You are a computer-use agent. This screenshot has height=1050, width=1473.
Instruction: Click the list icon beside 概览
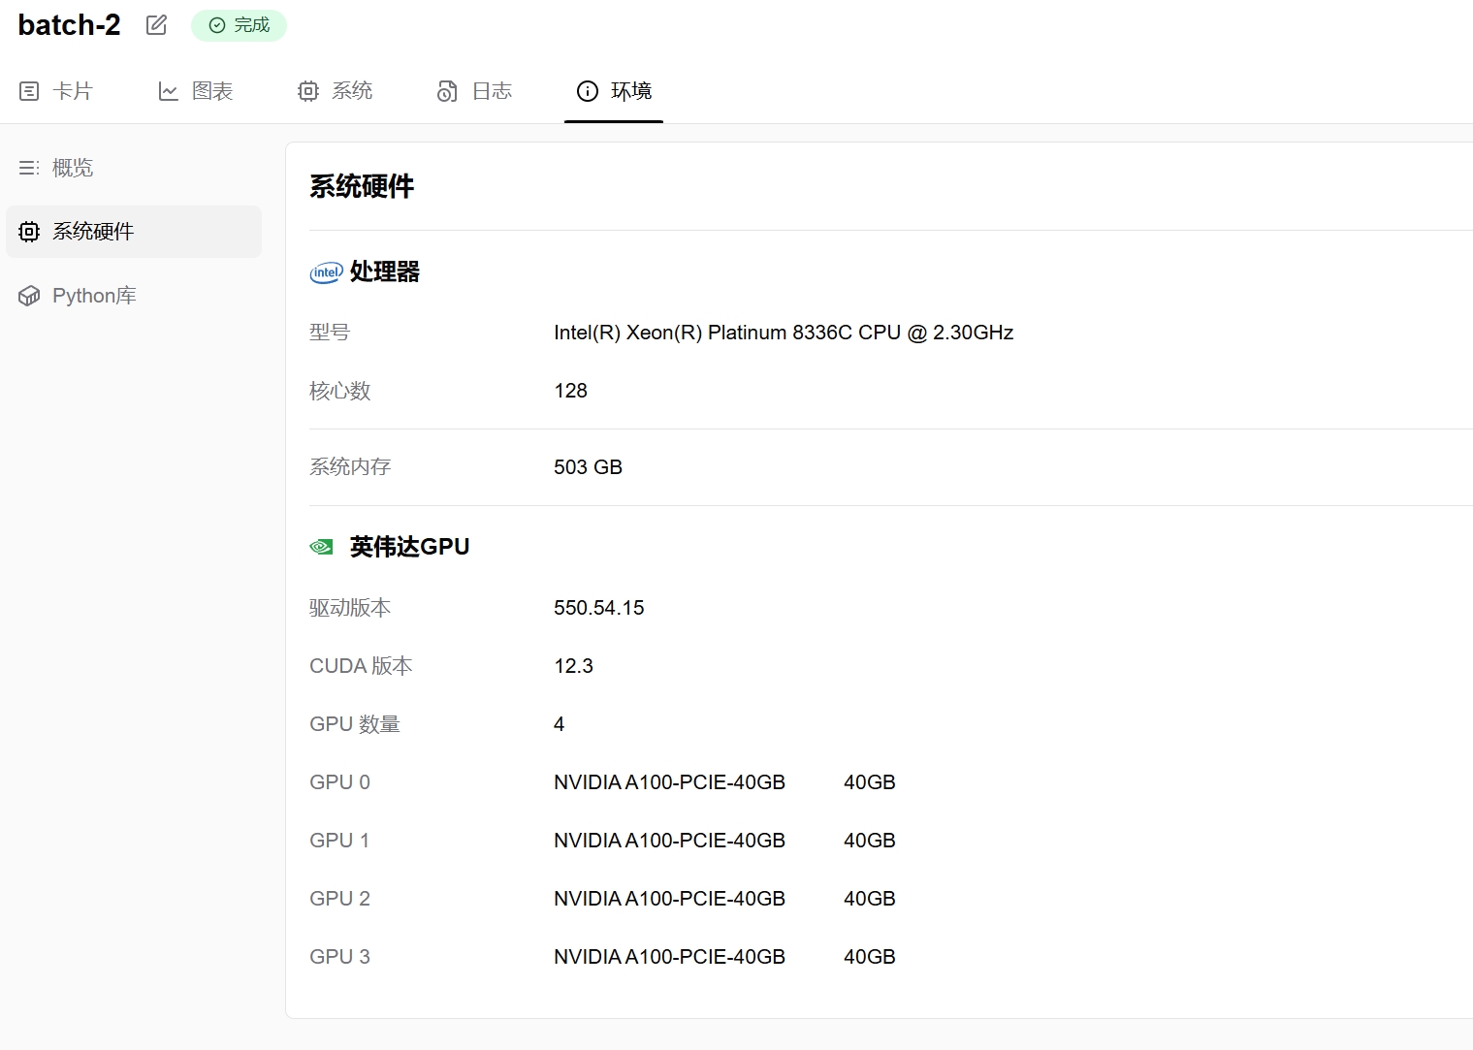[x=29, y=167]
